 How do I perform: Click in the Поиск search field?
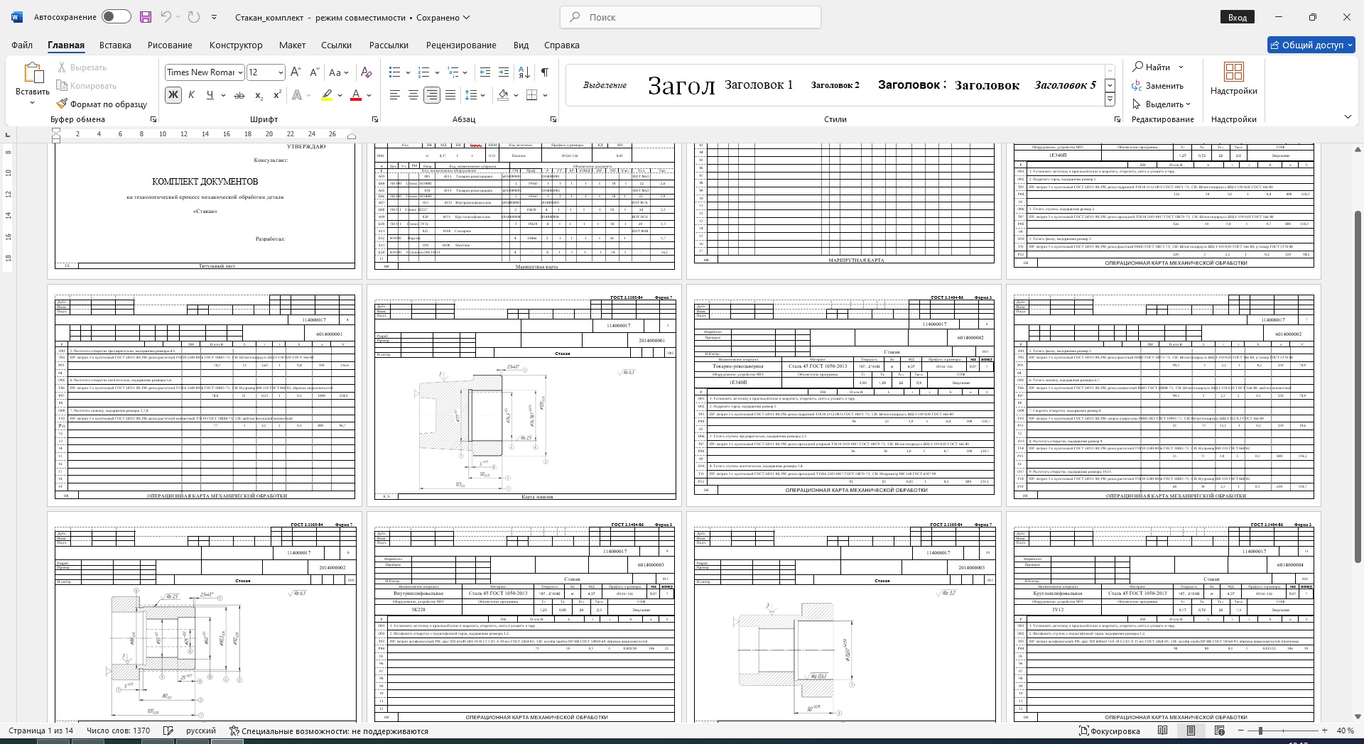691,17
